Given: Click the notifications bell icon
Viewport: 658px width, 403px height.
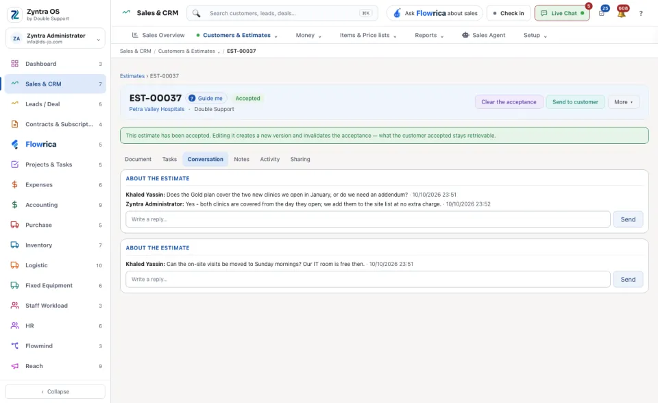Looking at the screenshot, I should tap(622, 13).
